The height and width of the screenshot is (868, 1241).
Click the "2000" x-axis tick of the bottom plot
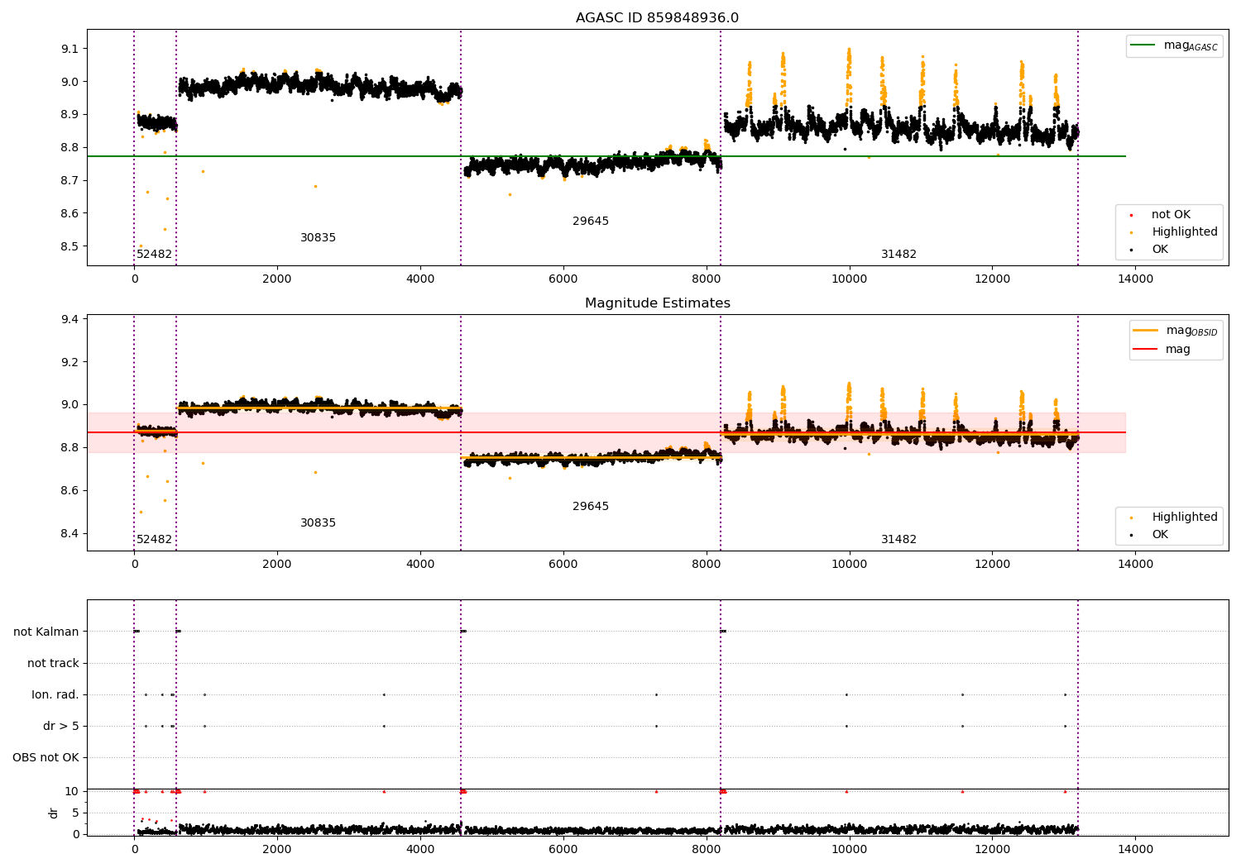coord(277,849)
